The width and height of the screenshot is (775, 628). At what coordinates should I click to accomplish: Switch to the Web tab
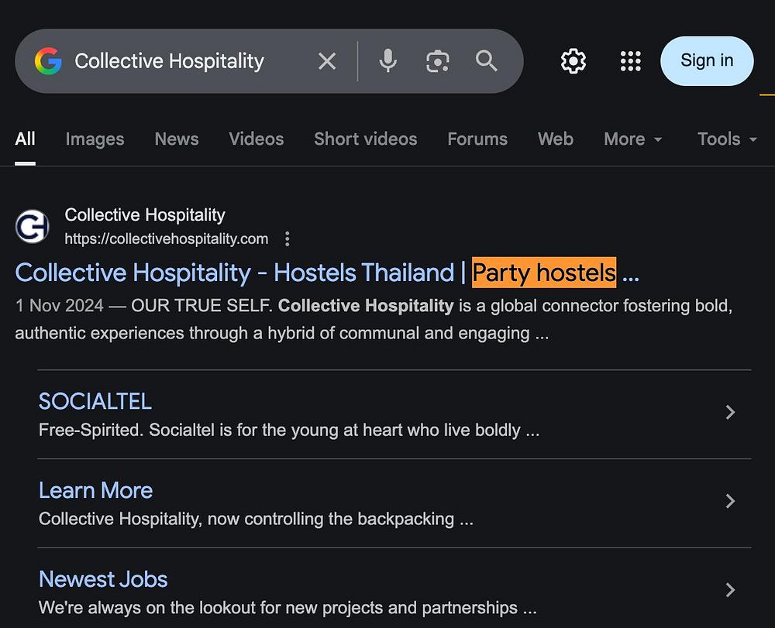(x=556, y=139)
